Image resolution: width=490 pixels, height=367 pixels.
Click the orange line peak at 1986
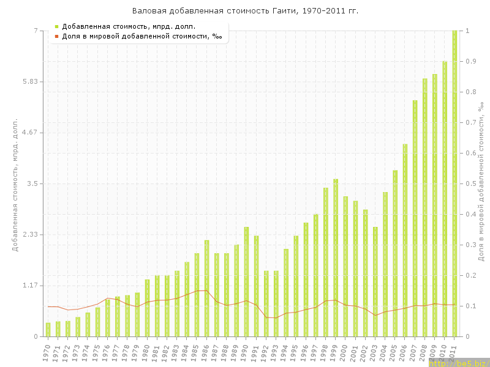pyautogui.click(x=206, y=291)
